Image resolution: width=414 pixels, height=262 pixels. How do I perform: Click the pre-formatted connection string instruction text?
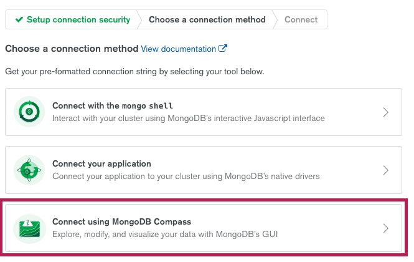(134, 72)
